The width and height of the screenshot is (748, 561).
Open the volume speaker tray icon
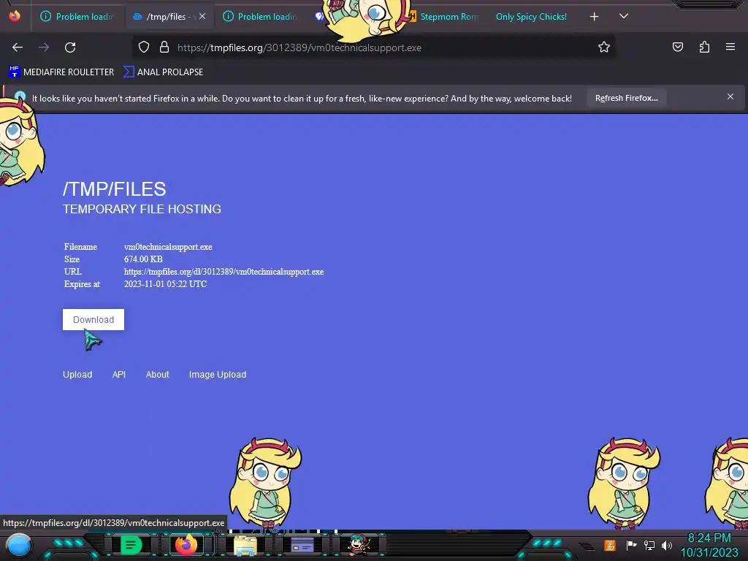[666, 545]
